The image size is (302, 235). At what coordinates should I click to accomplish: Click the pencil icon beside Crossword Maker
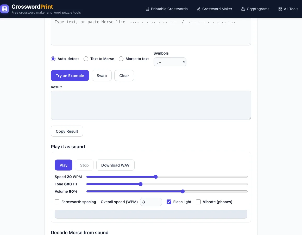(199, 9)
